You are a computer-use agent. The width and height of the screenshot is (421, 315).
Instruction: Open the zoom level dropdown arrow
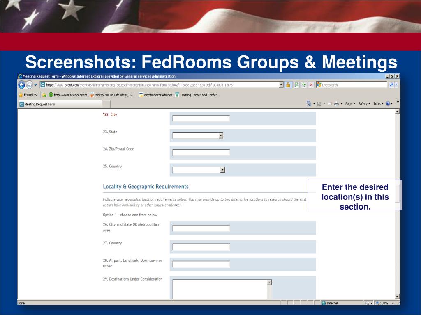(x=393, y=303)
